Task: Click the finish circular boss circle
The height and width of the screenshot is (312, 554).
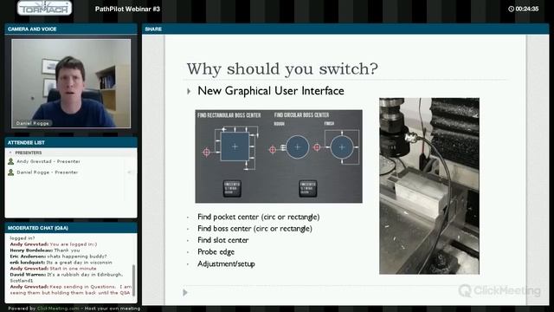Action: pos(342,147)
